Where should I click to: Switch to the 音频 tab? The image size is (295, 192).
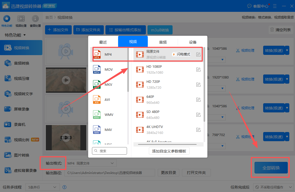163,42
